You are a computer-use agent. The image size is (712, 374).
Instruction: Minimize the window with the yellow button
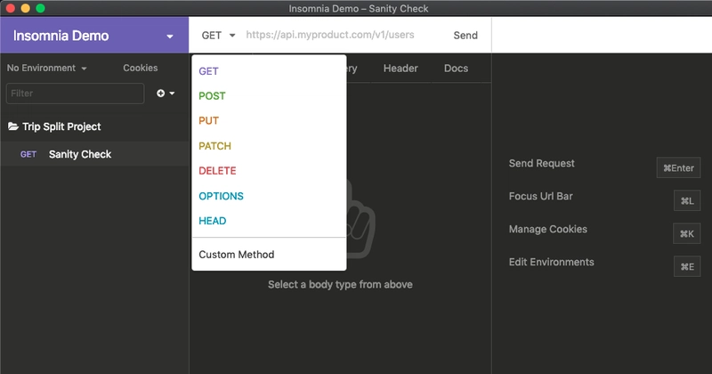26,8
